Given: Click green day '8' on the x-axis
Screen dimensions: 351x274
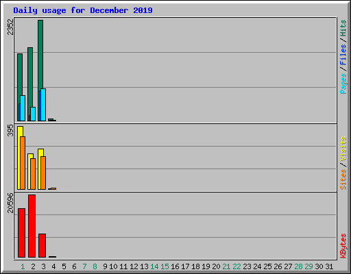Looking at the screenshot, I should click(x=95, y=266).
